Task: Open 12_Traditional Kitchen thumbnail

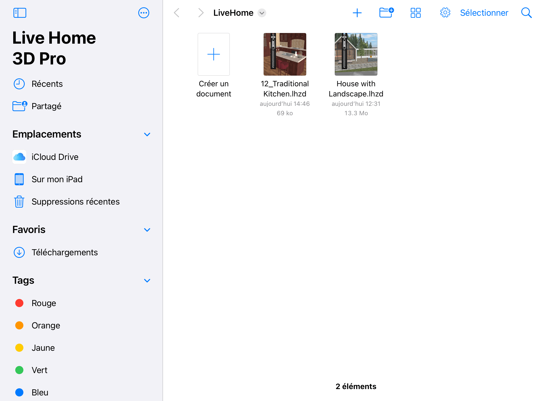Action: (x=285, y=54)
